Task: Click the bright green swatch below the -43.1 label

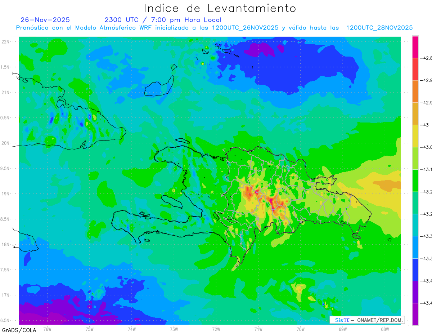Action: tap(415, 181)
